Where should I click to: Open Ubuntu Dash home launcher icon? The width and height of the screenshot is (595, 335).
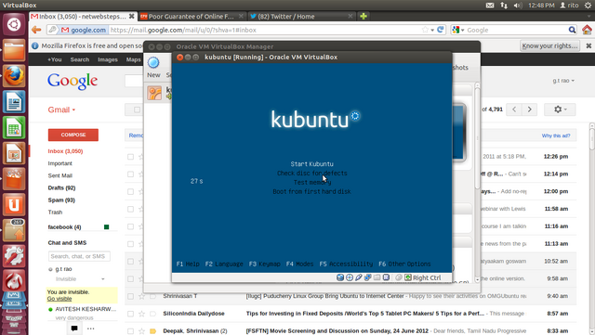point(14,25)
